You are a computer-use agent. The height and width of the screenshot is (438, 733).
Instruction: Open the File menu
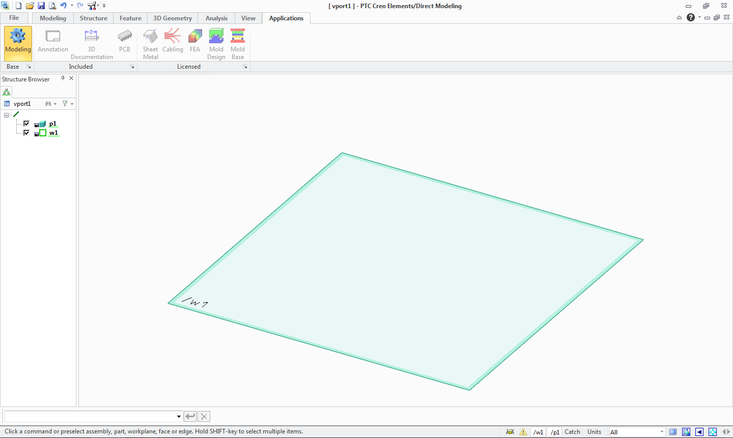14,18
